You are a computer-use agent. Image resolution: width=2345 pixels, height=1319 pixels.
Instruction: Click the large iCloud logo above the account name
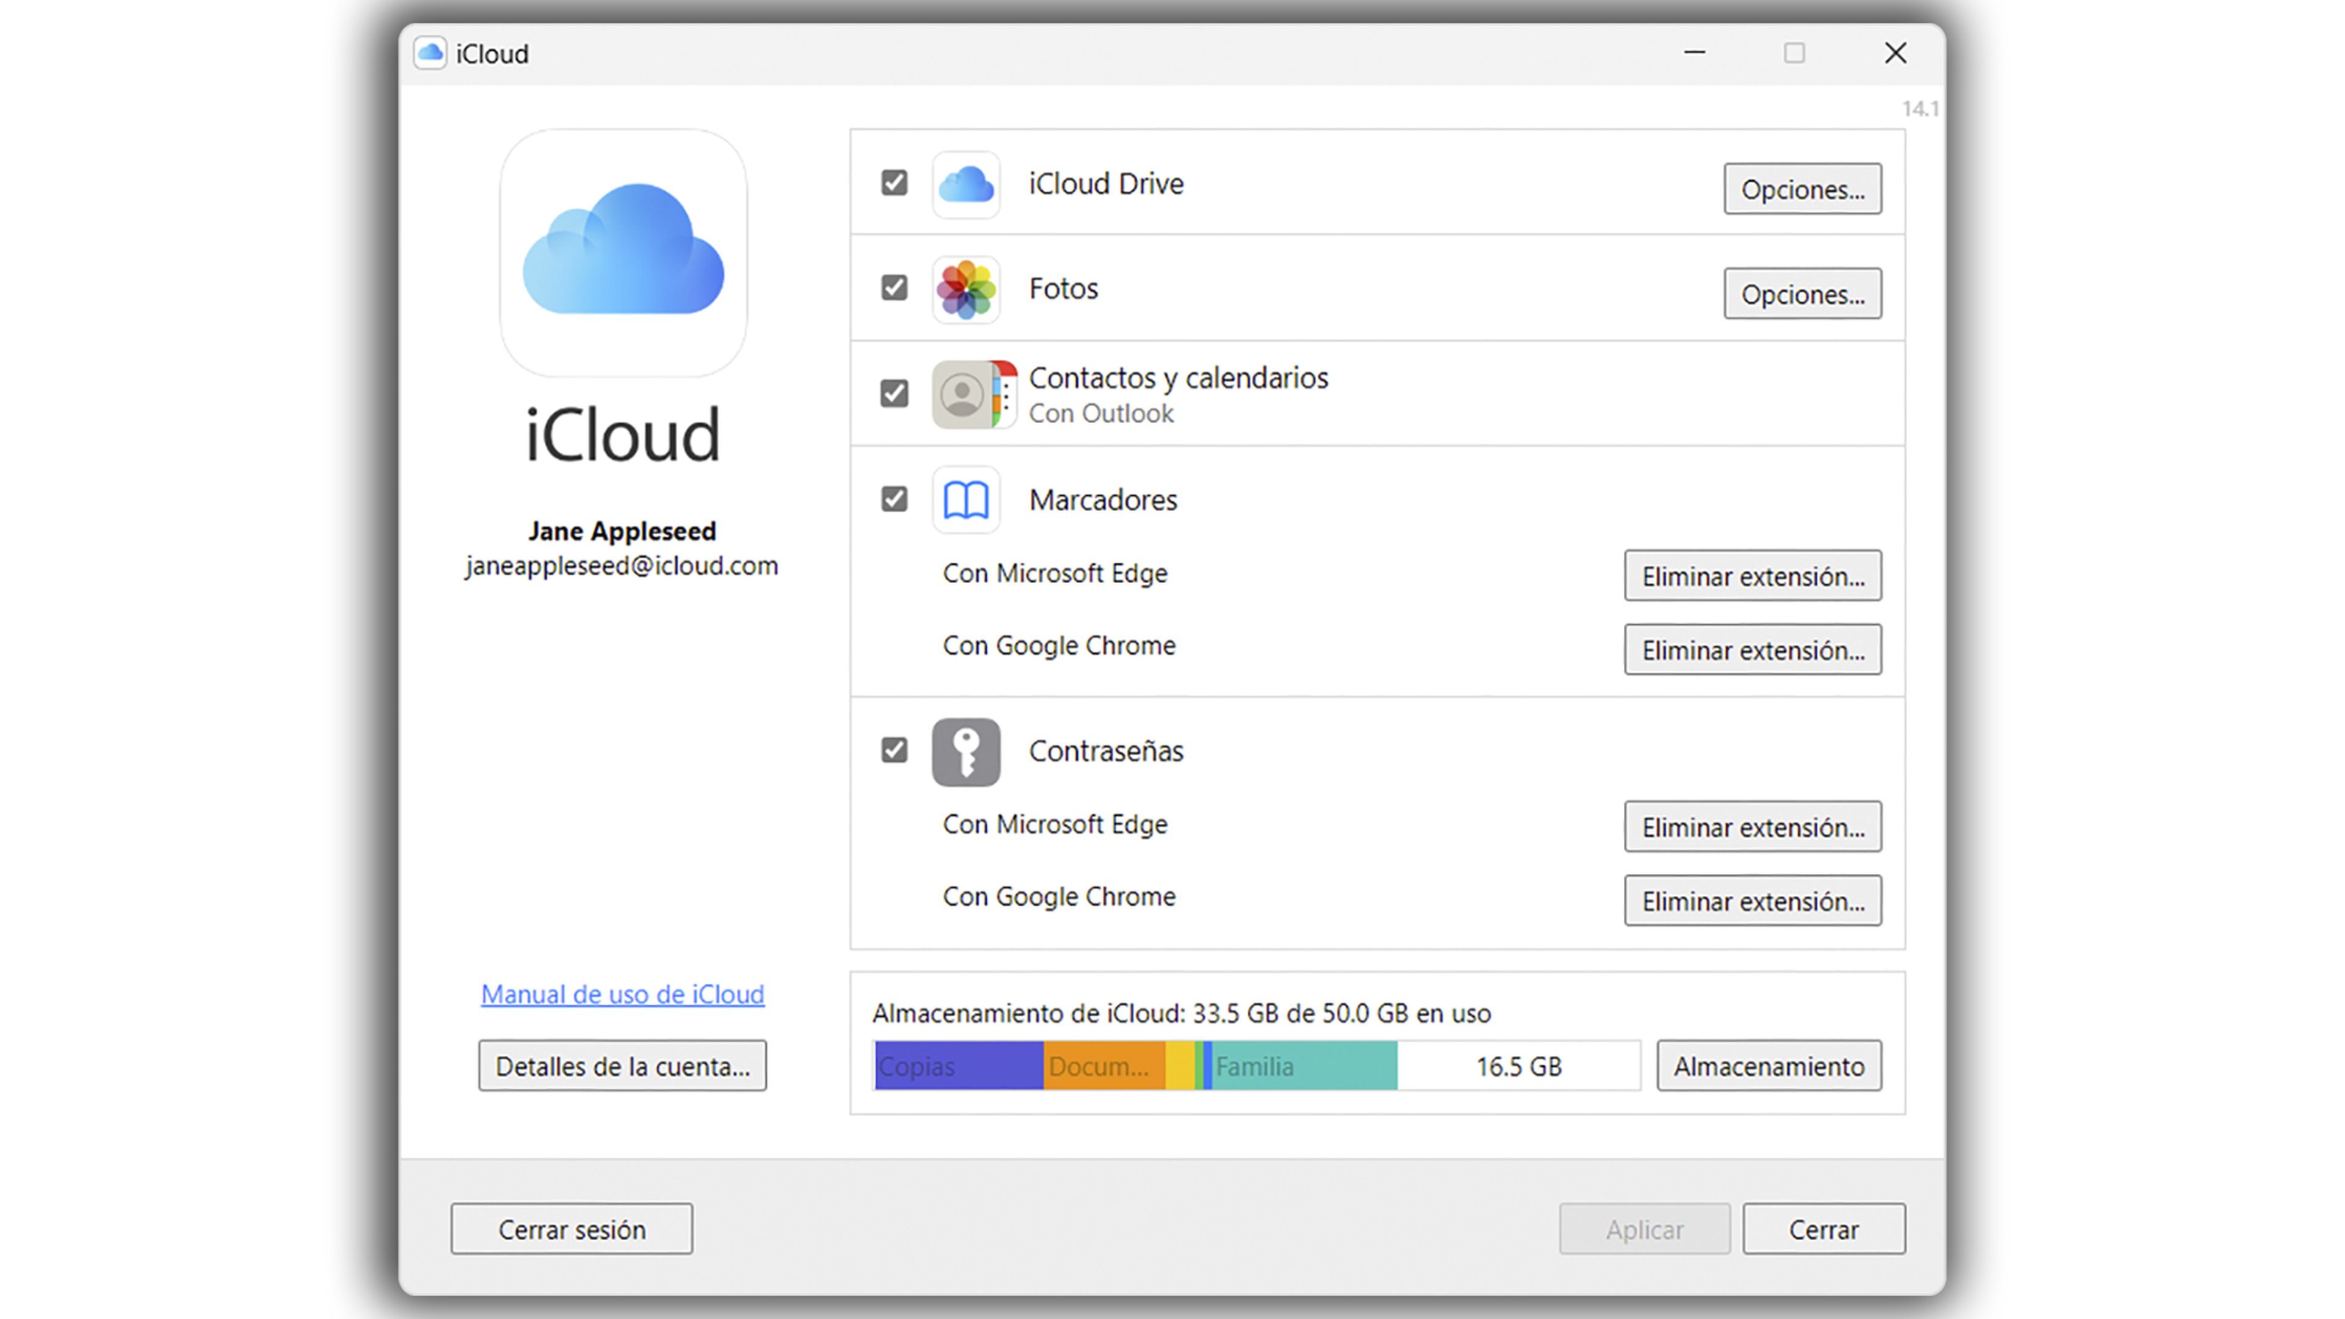pos(624,252)
